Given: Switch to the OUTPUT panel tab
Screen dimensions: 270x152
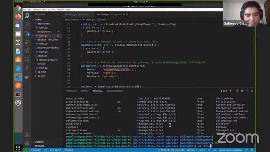Looking at the screenshot, I should (x=85, y=91).
